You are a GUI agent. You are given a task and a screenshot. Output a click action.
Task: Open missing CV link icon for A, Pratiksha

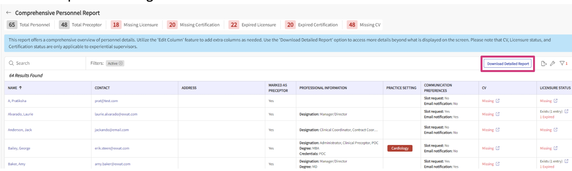point(497,101)
